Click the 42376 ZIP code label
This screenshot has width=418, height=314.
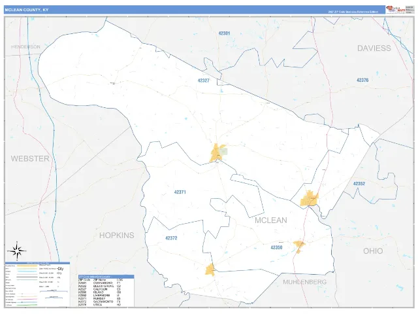[362, 80]
